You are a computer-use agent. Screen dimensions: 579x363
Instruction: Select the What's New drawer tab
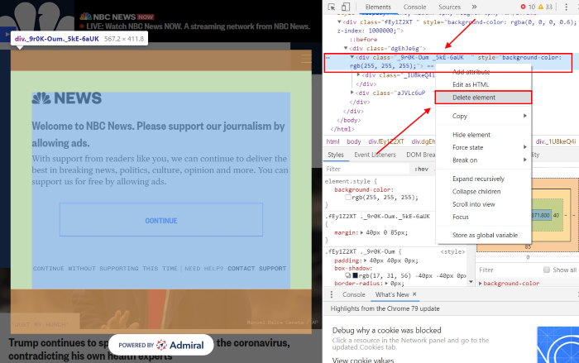[392, 294]
